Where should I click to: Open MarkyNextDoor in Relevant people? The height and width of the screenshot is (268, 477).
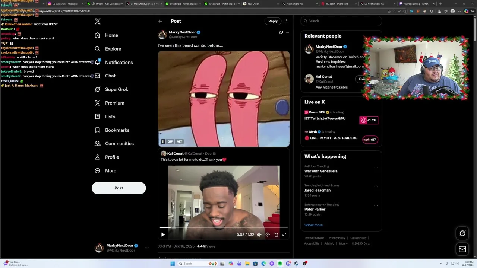point(329,47)
